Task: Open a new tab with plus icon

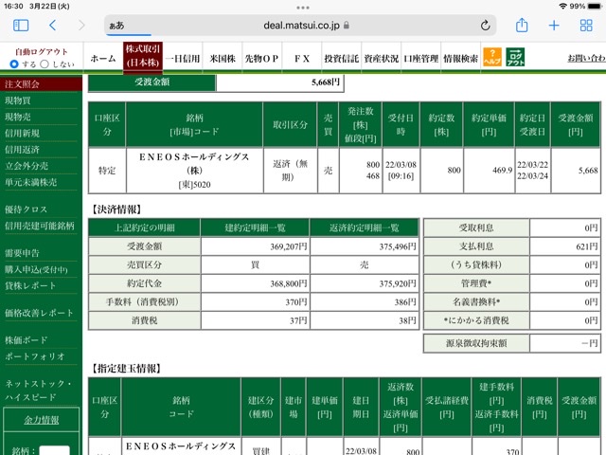Action: (554, 26)
